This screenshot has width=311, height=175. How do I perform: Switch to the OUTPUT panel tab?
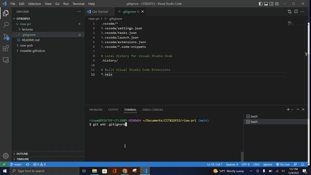(113, 110)
